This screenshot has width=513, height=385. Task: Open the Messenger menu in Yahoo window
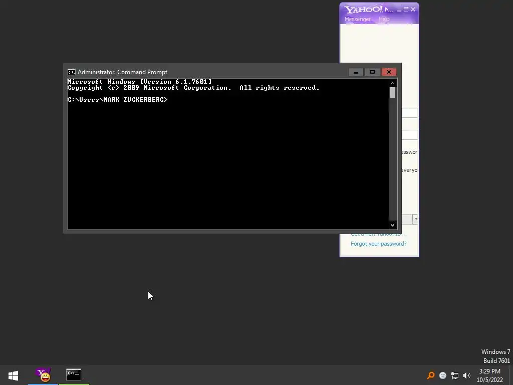[357, 19]
